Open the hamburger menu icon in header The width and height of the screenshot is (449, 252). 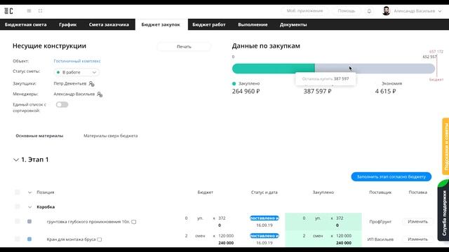pos(29,11)
